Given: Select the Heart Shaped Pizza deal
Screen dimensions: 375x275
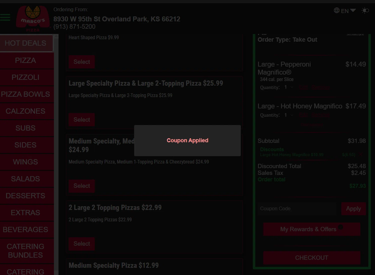Looking at the screenshot, I should point(82,62).
